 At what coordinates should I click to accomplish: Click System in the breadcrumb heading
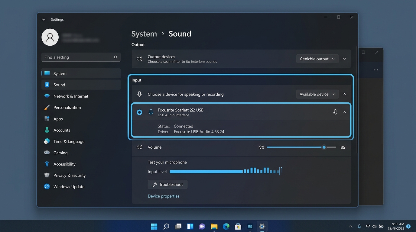coord(144,34)
